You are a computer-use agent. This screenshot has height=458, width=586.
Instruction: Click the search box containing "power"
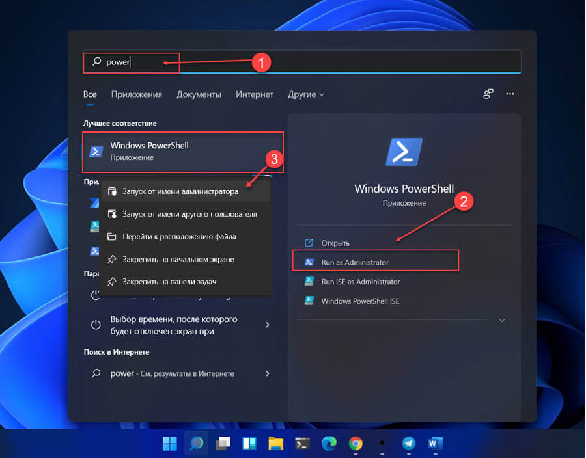pos(301,62)
